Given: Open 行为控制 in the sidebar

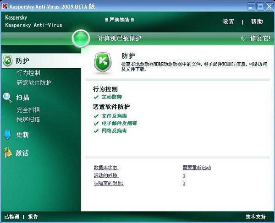Looking at the screenshot, I should tap(28, 73).
